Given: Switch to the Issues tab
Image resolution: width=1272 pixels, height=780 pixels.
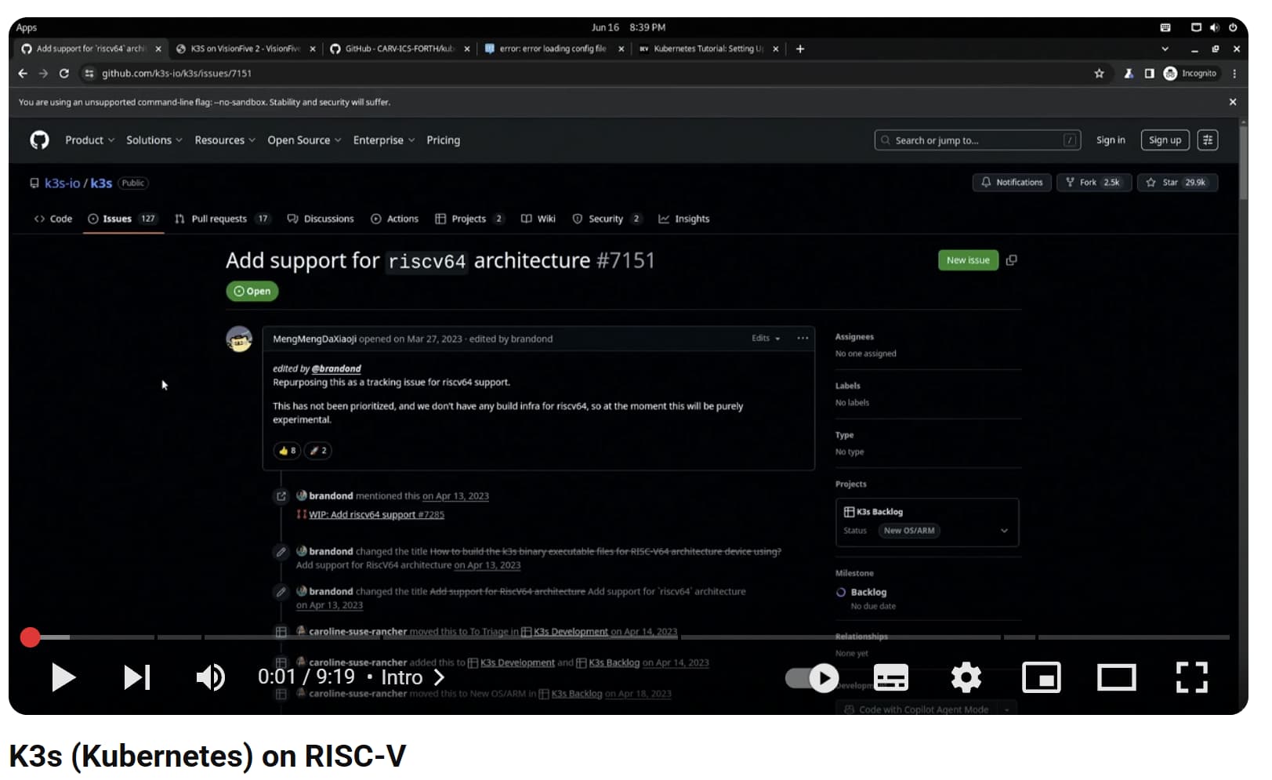Looking at the screenshot, I should [123, 219].
